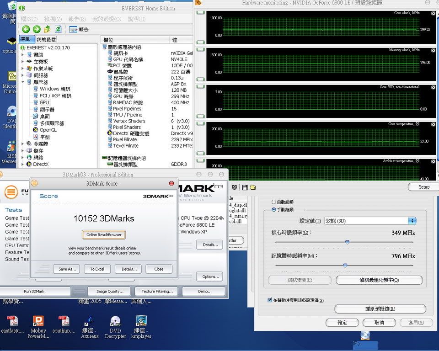Adjust the 記憶體時脈頻率 slider handle
The width and height of the screenshot is (439, 351).
pyautogui.click(x=345, y=266)
